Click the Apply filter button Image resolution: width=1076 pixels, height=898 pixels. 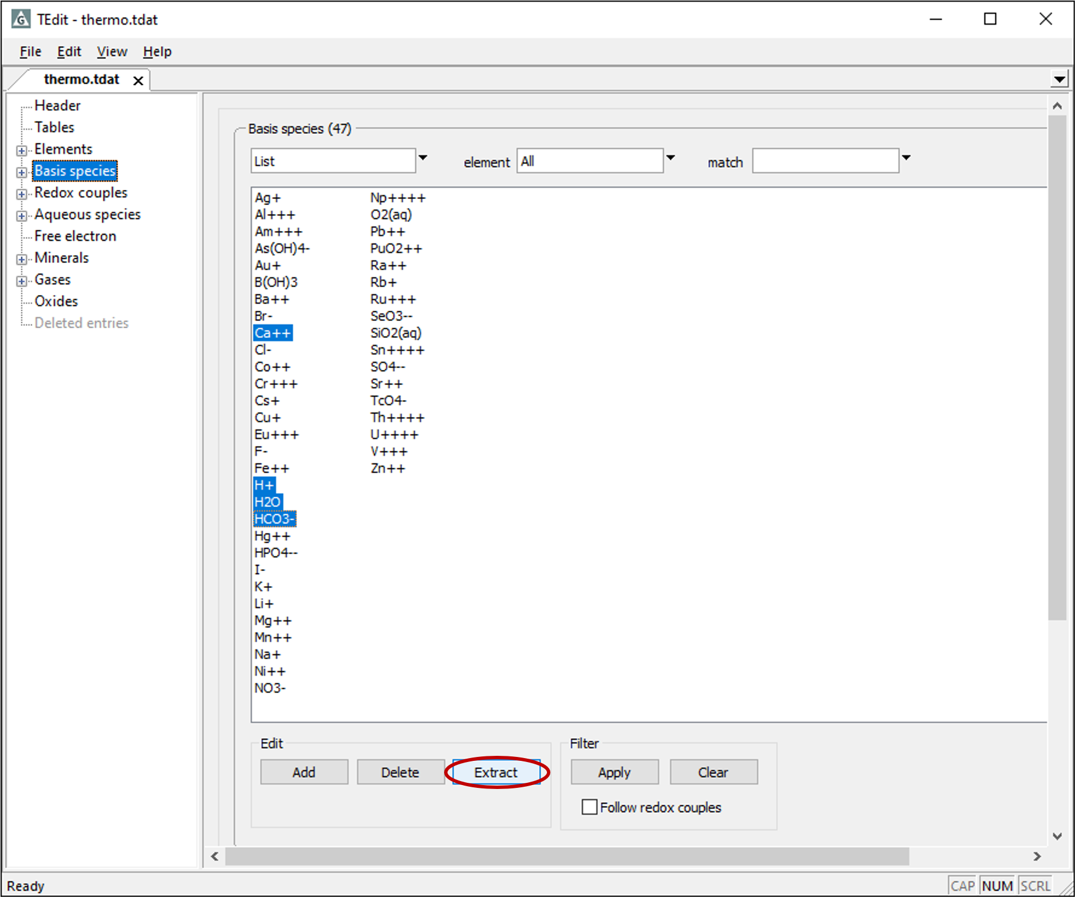pos(614,772)
